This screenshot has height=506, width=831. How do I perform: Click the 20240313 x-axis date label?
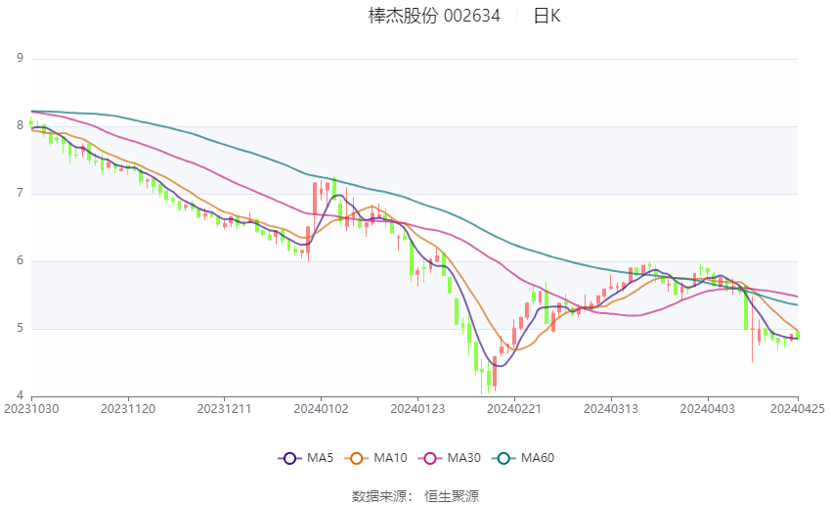[x=610, y=409]
